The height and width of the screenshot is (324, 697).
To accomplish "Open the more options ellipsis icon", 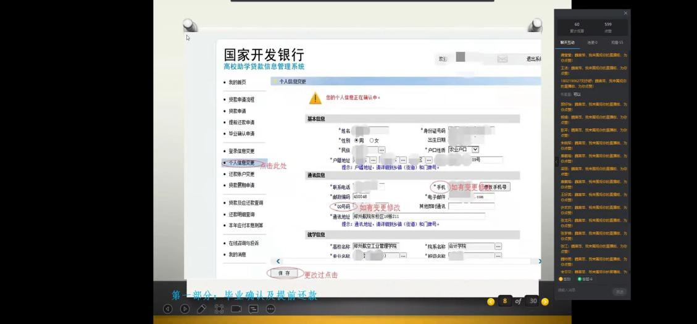I will pyautogui.click(x=270, y=309).
